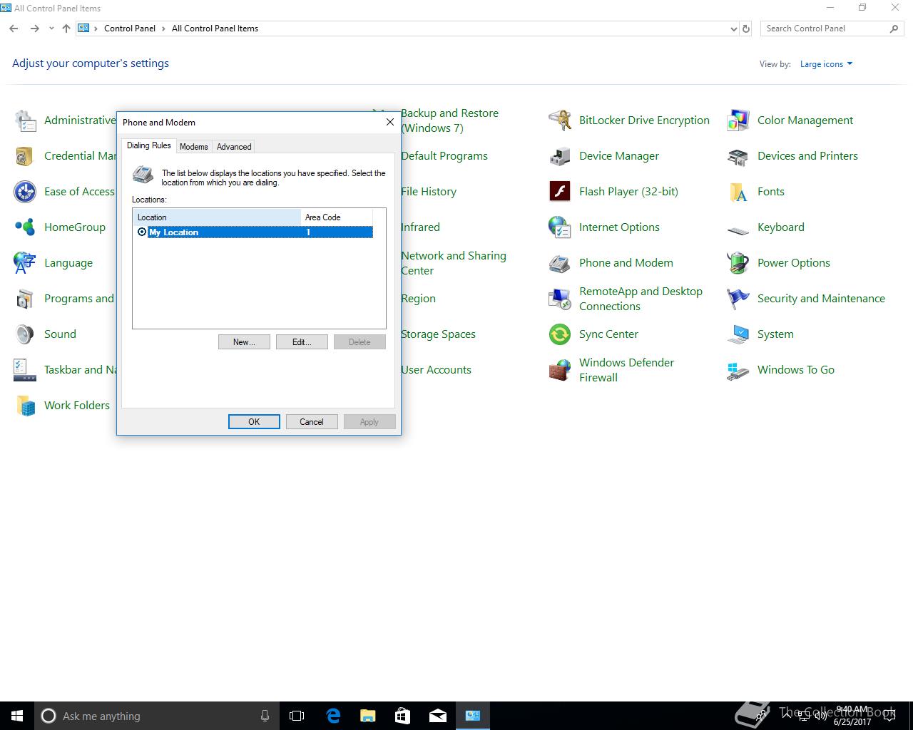Open RemoteApp and Desktop Connections icon
Viewport: 913px width, 730px height.
(560, 299)
